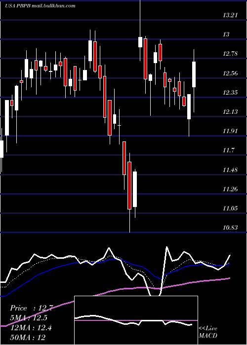Click the 13.21 price axis label

pyautogui.click(x=230, y=15)
